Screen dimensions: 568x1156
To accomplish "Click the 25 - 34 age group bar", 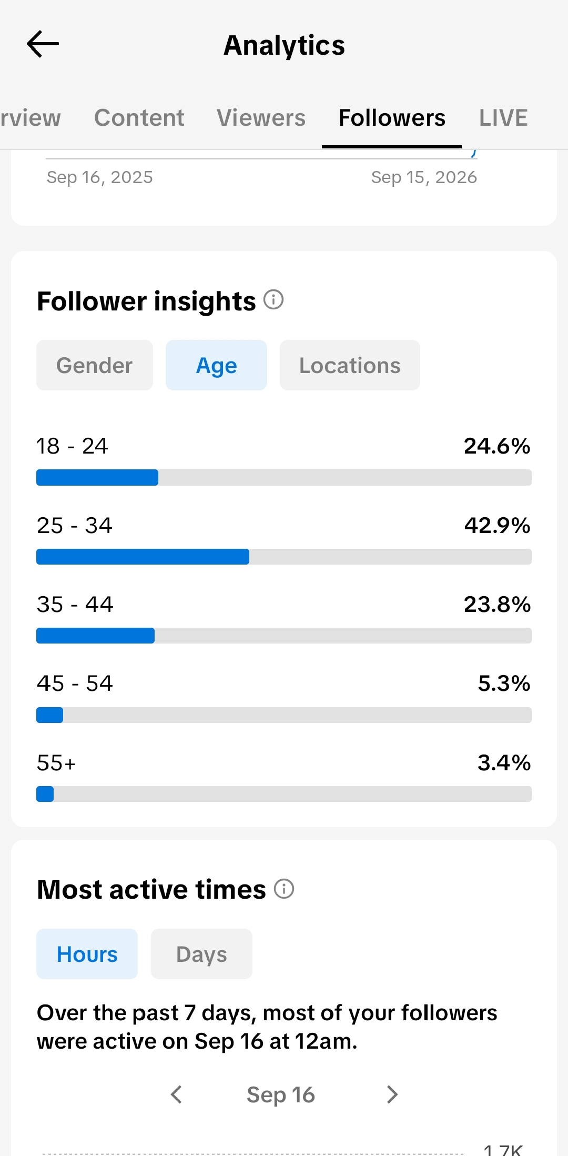I will point(284,557).
